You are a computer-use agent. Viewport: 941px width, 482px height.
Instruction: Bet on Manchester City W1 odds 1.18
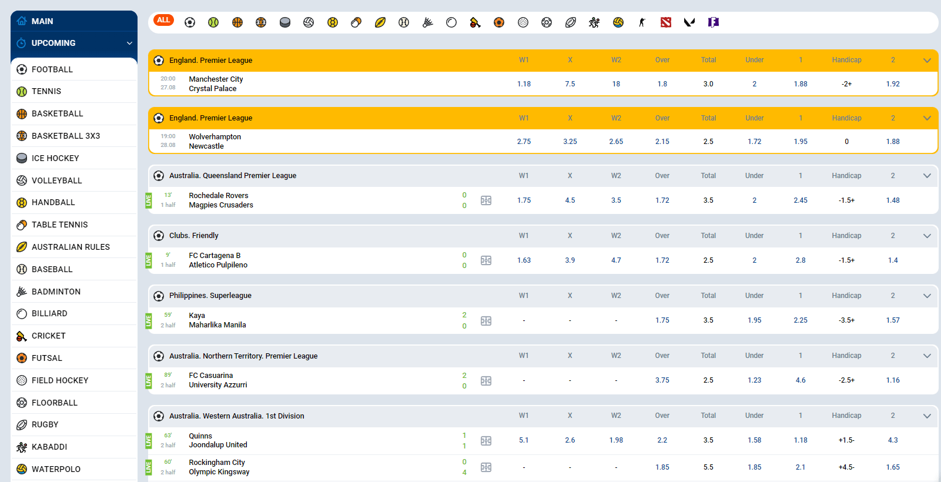(524, 84)
